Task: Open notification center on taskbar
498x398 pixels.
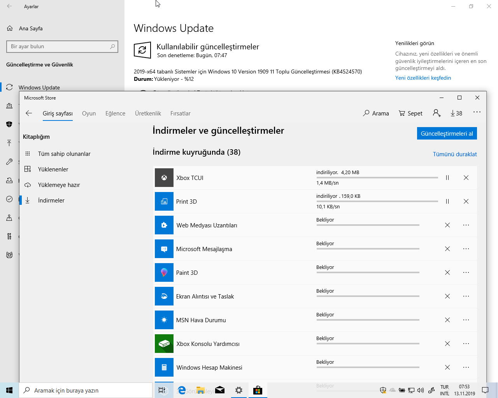Action: tap(485, 390)
